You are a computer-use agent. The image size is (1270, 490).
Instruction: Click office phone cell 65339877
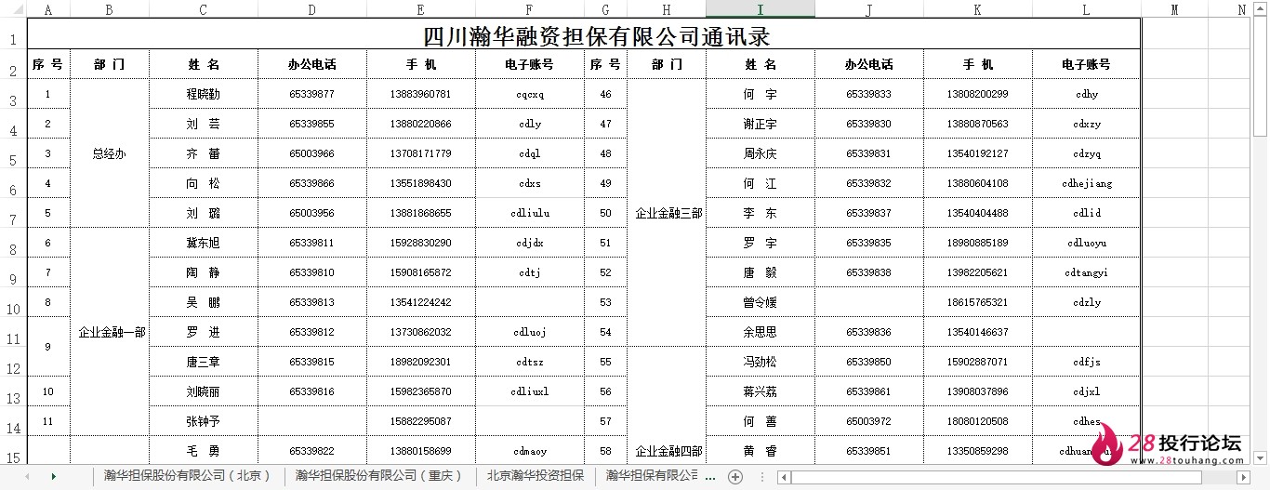point(312,95)
